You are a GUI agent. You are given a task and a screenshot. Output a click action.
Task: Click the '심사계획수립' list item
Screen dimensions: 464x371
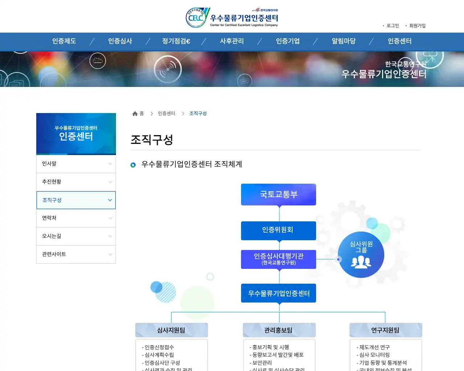point(158,355)
